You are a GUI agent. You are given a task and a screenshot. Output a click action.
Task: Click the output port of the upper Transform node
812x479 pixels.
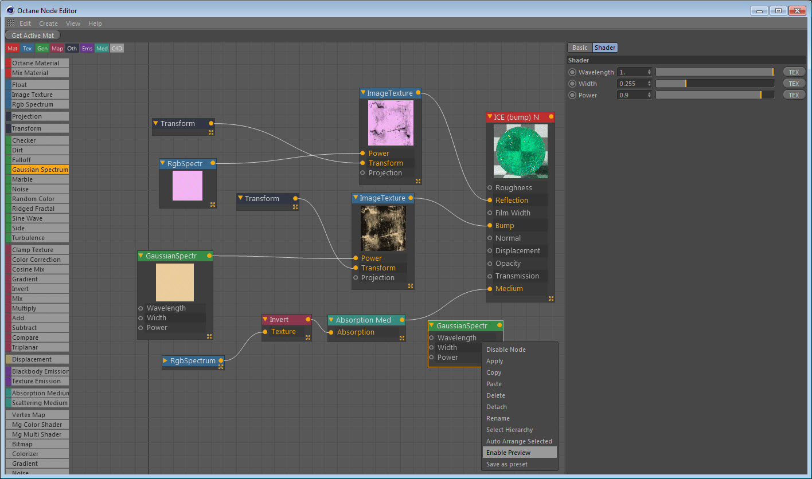tap(211, 123)
